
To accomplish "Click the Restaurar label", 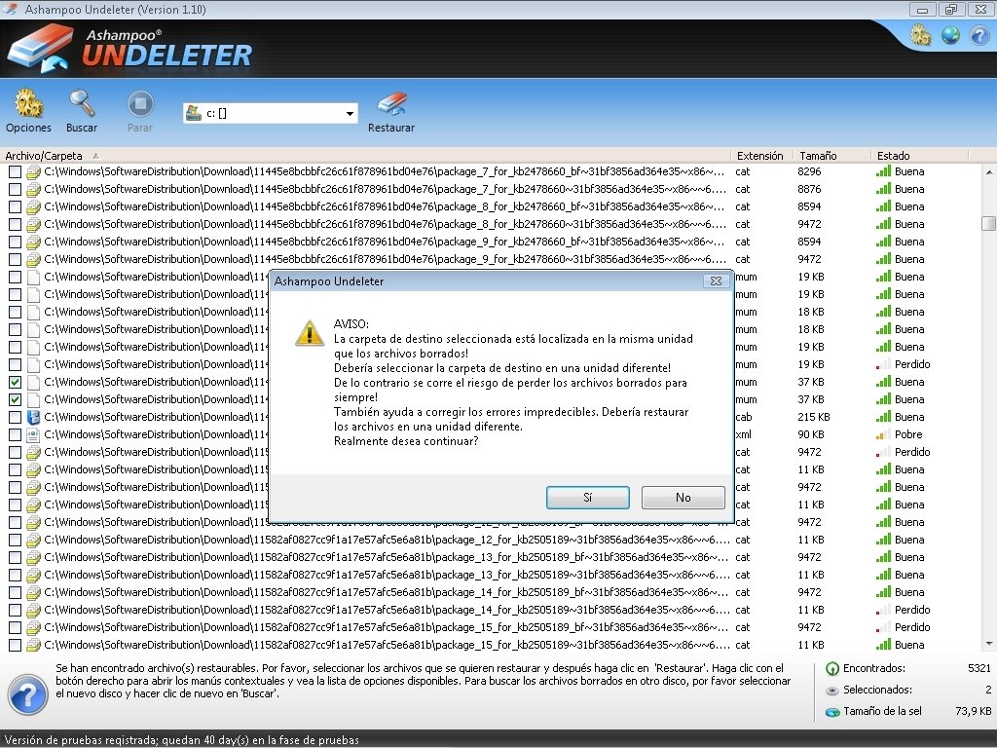I will pos(391,128).
